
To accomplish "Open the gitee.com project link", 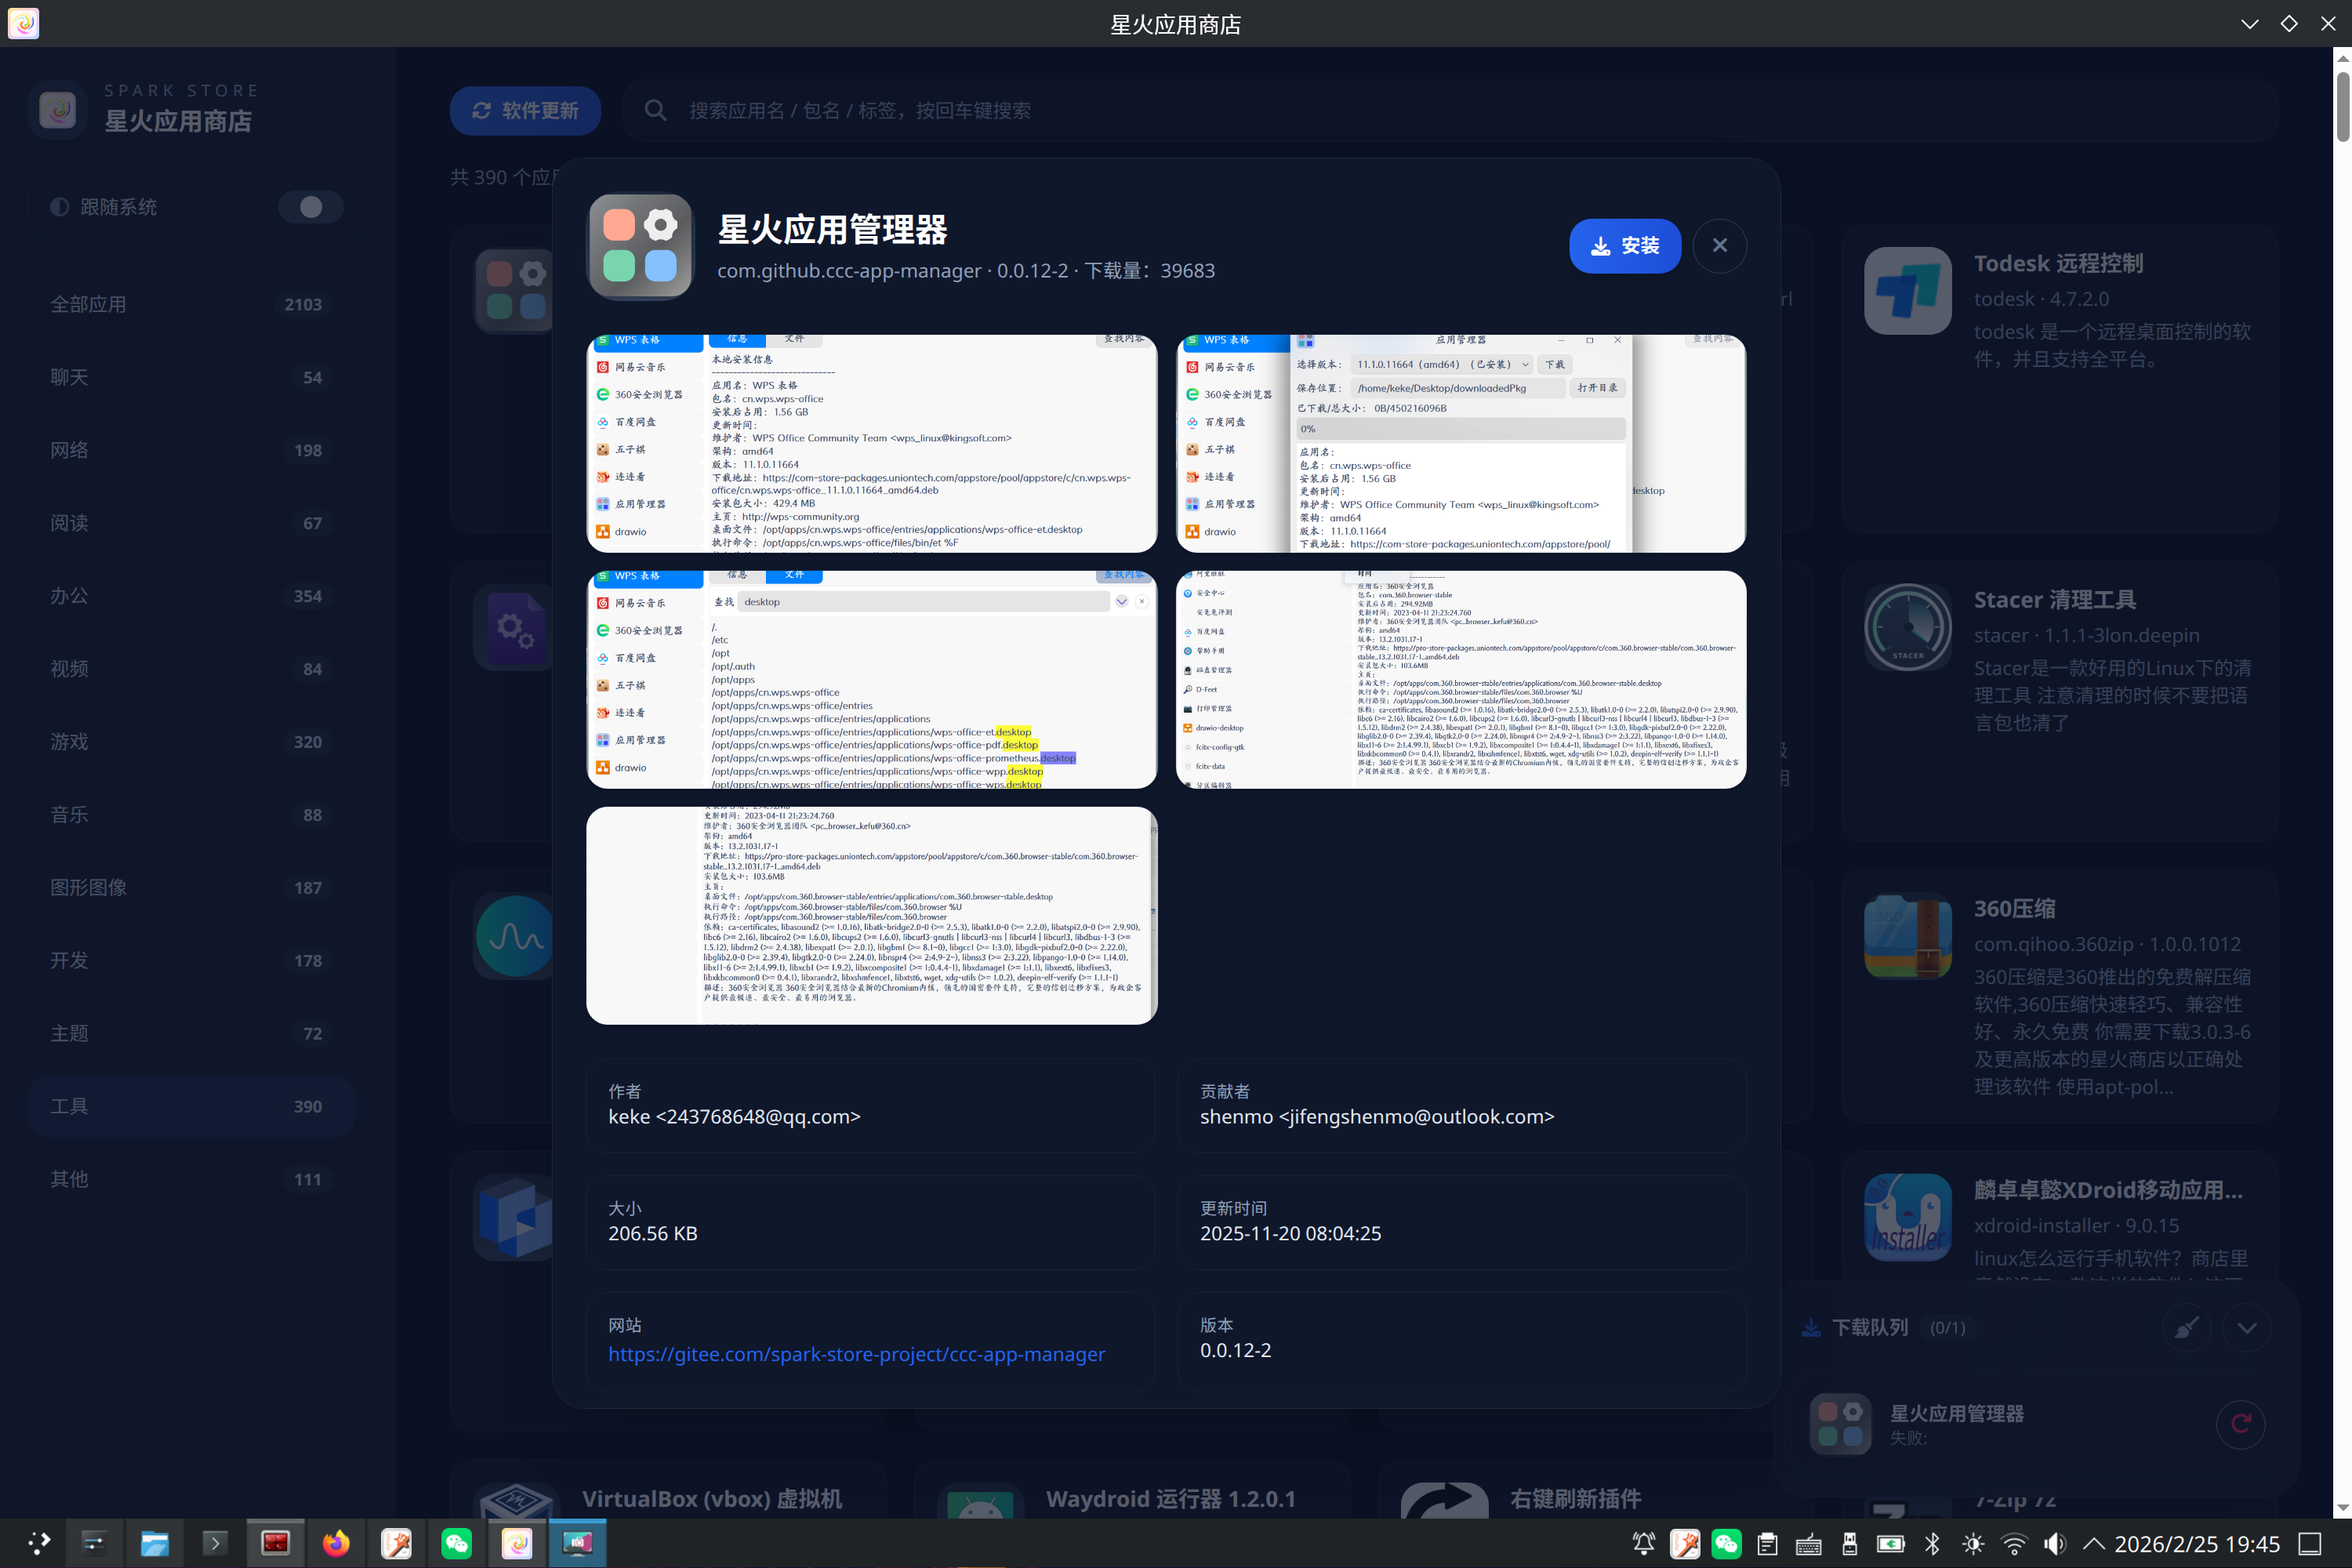I will (856, 1354).
